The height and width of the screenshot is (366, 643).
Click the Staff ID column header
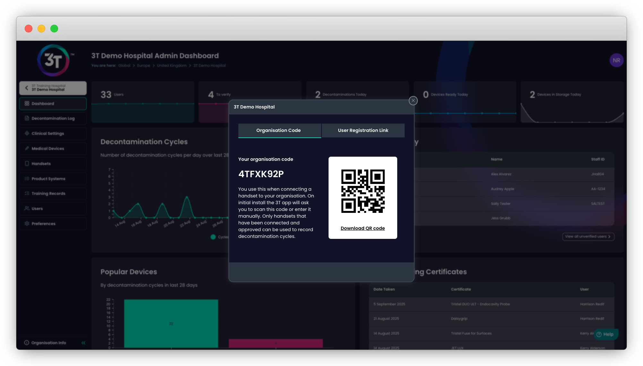pyautogui.click(x=598, y=160)
